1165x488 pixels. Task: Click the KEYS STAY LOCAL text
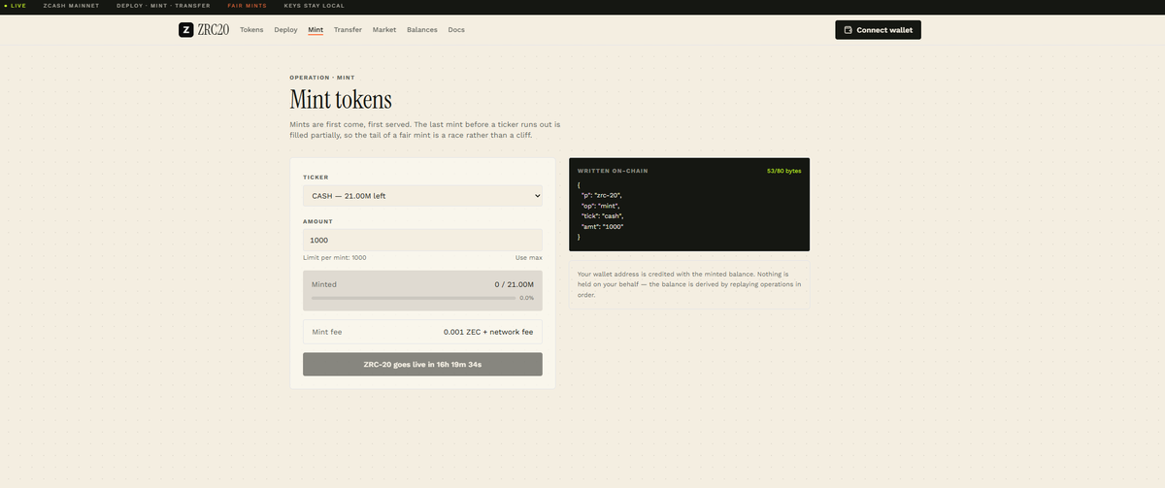click(x=314, y=6)
